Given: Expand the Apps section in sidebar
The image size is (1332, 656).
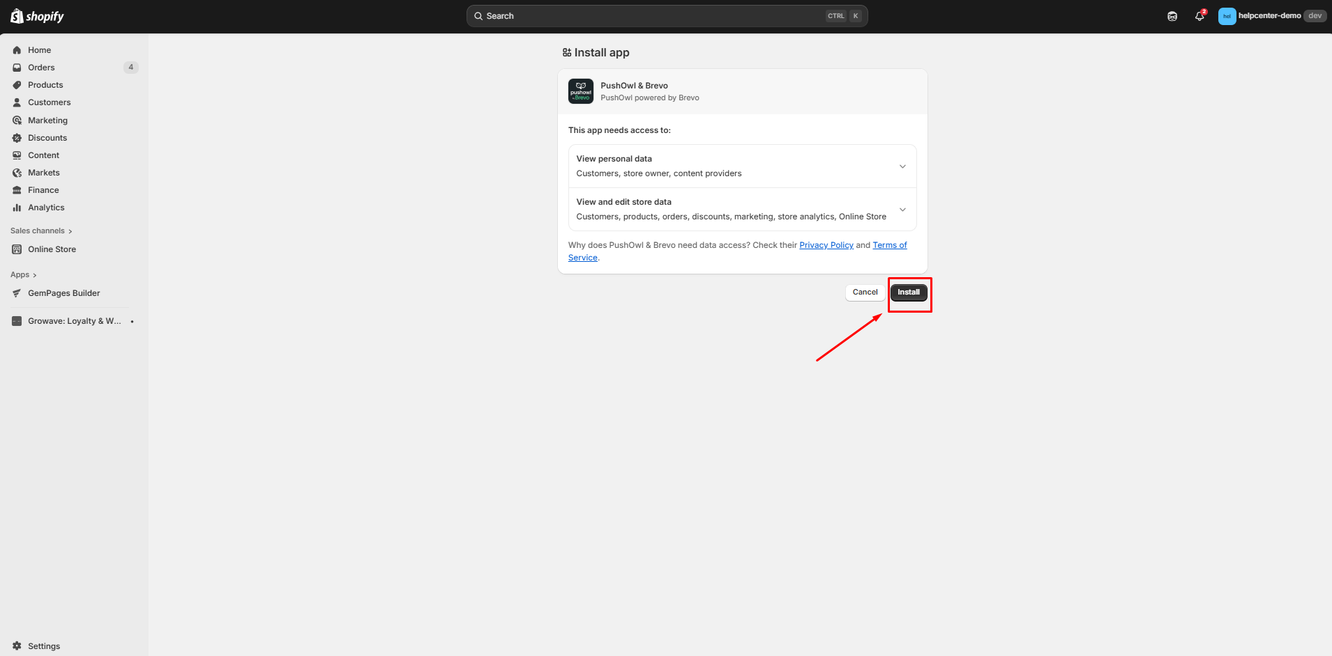Looking at the screenshot, I should tap(23, 275).
